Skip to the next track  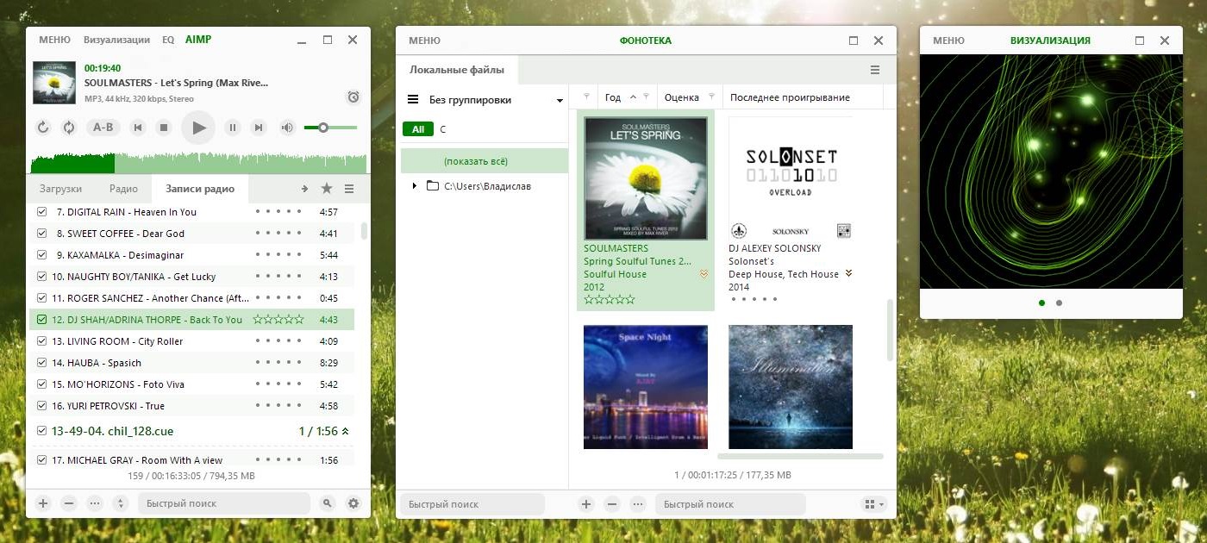click(258, 128)
